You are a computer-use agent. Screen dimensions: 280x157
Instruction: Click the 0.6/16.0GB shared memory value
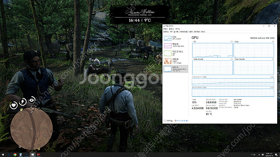pos(212,108)
